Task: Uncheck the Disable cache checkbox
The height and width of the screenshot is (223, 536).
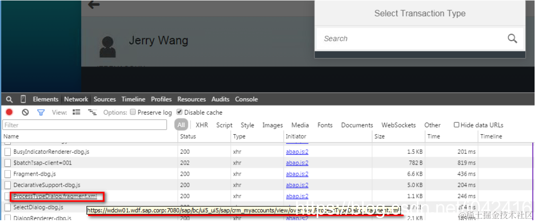Action: tap(179, 112)
